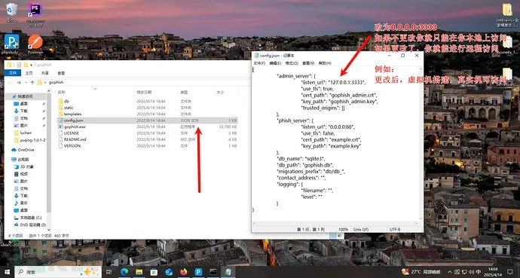The height and width of the screenshot is (278, 520).
Task: Open the Postman desktop shortcut
Action: click(35, 44)
